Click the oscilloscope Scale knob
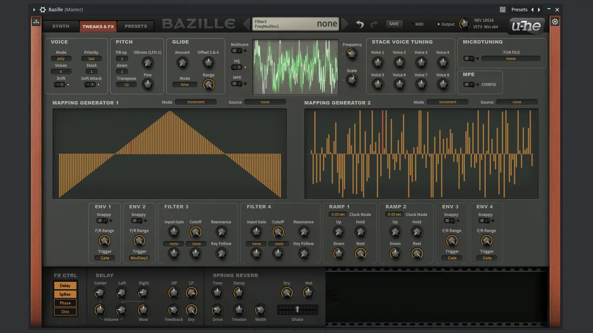 pyautogui.click(x=352, y=80)
